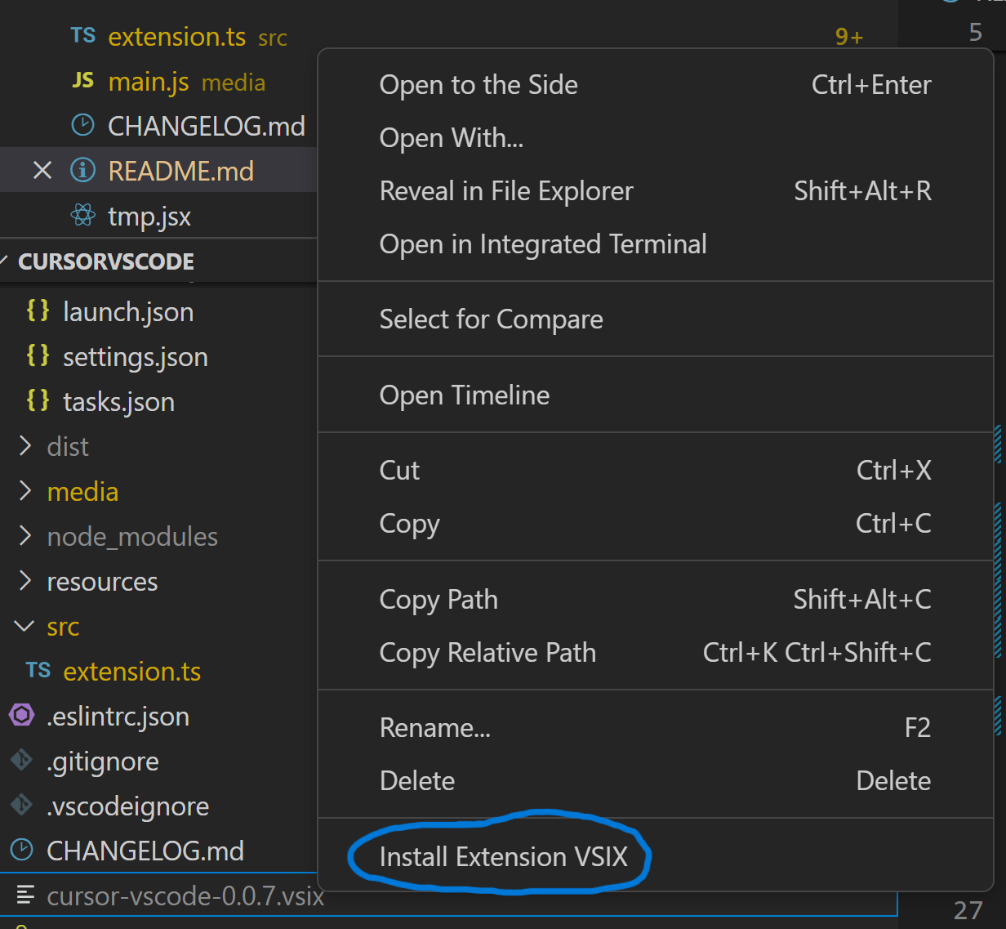Click the ESLint icon beside .eslintrc.json

(x=21, y=715)
